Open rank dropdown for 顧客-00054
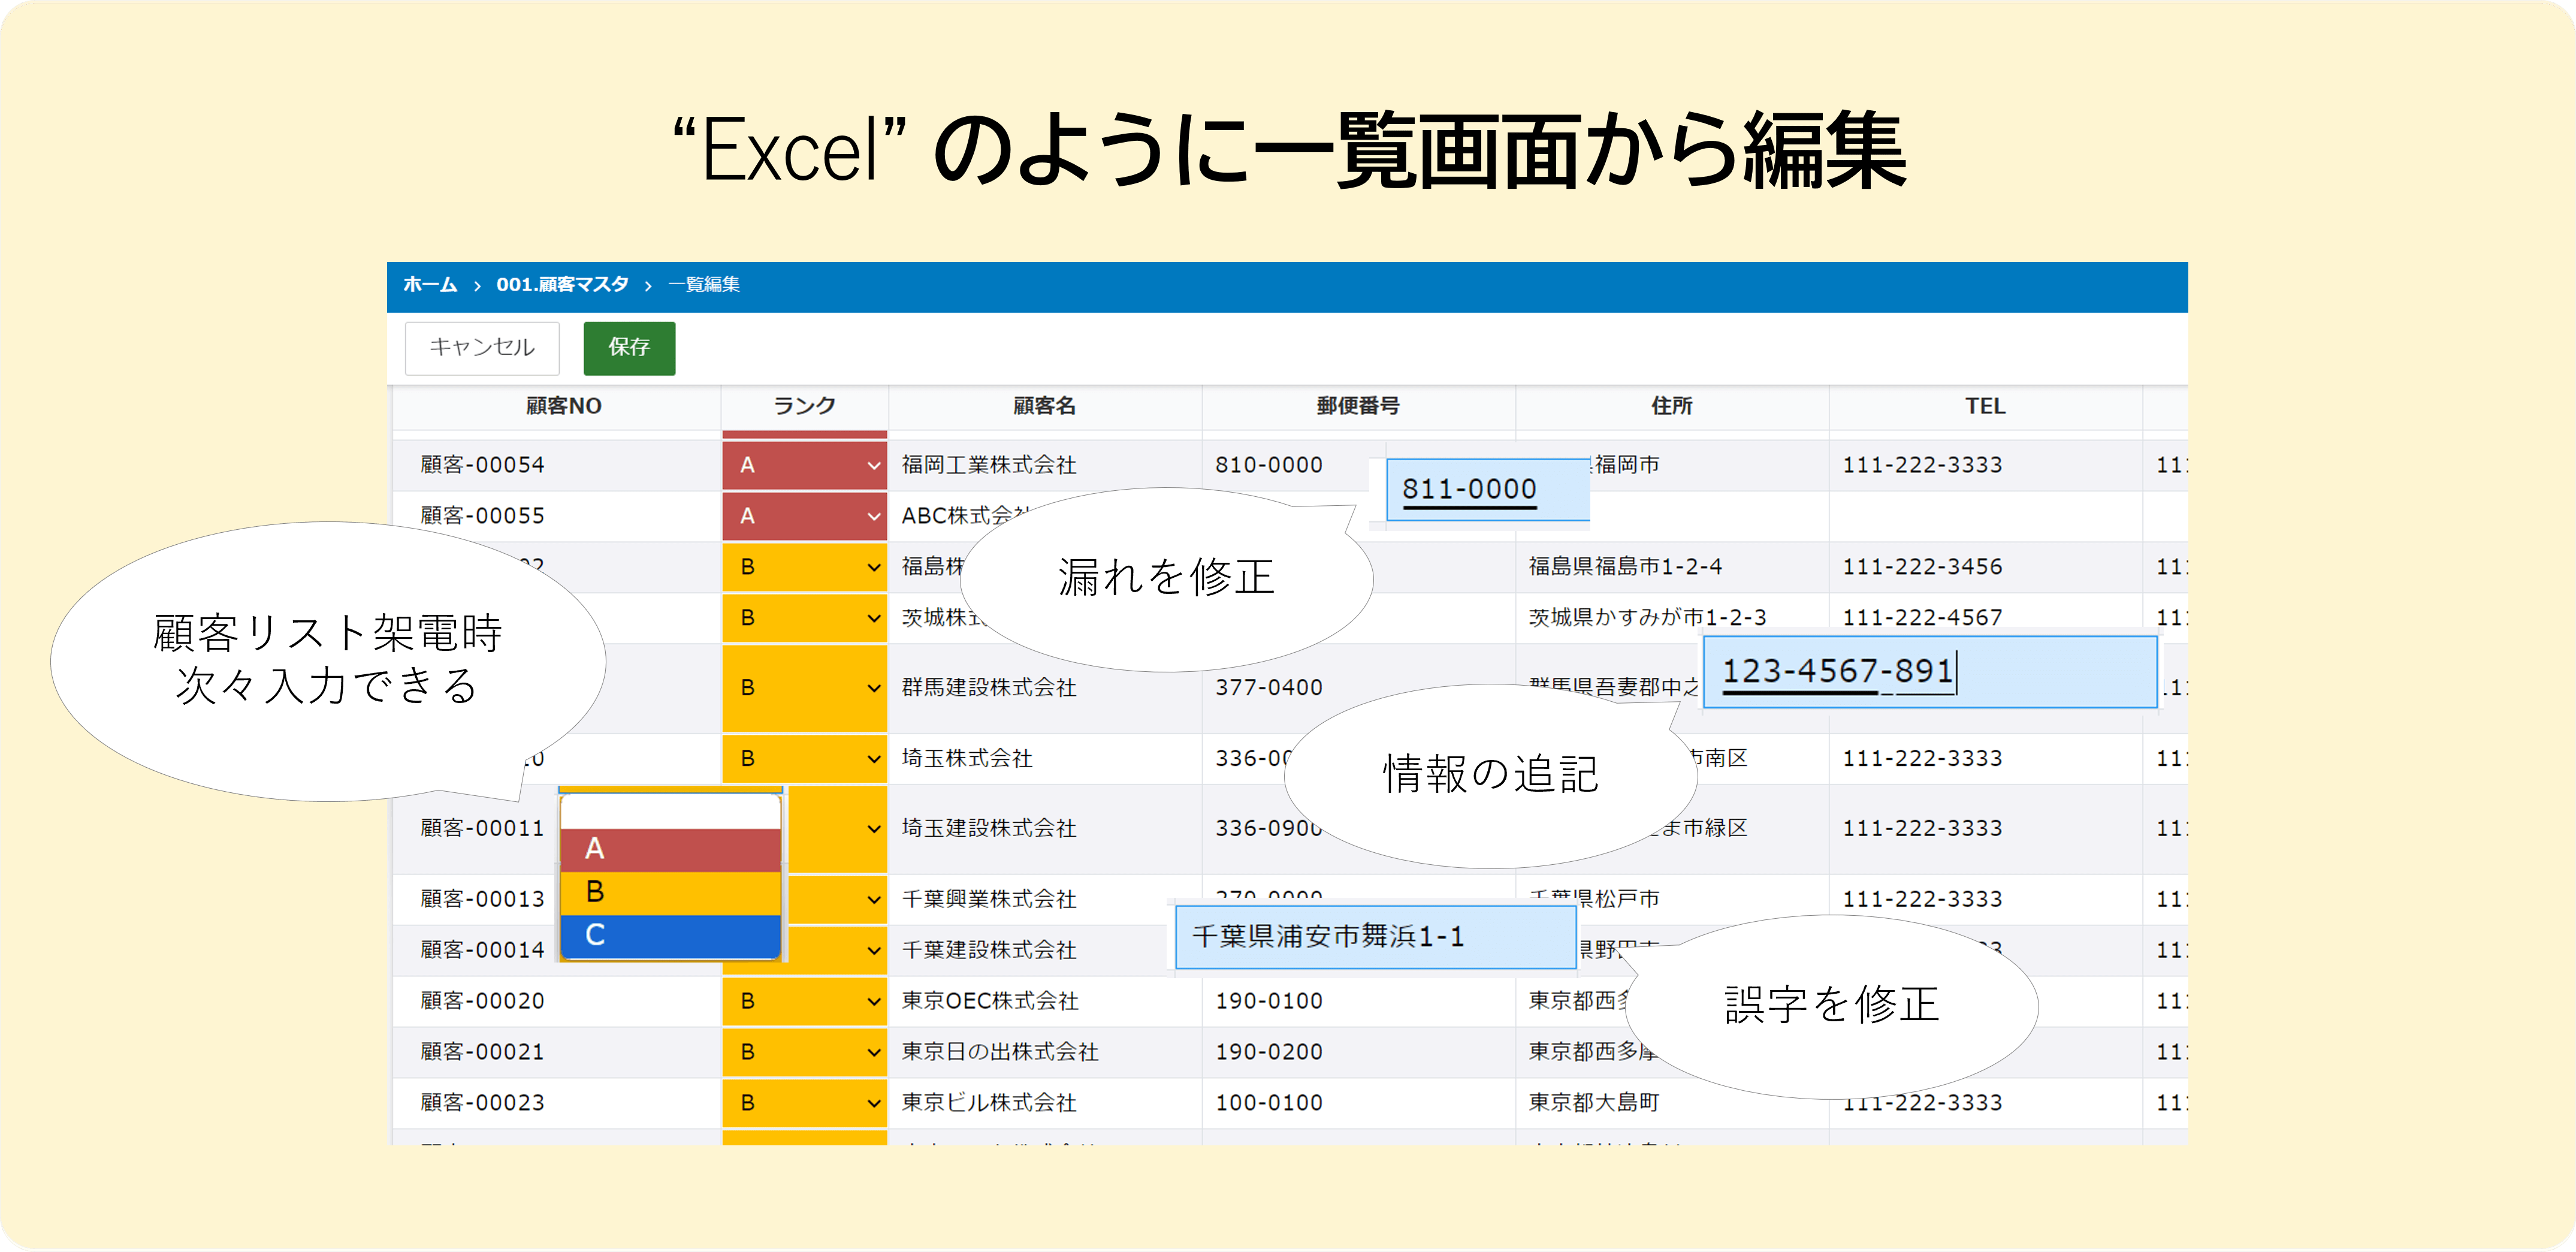 pyautogui.click(x=804, y=465)
